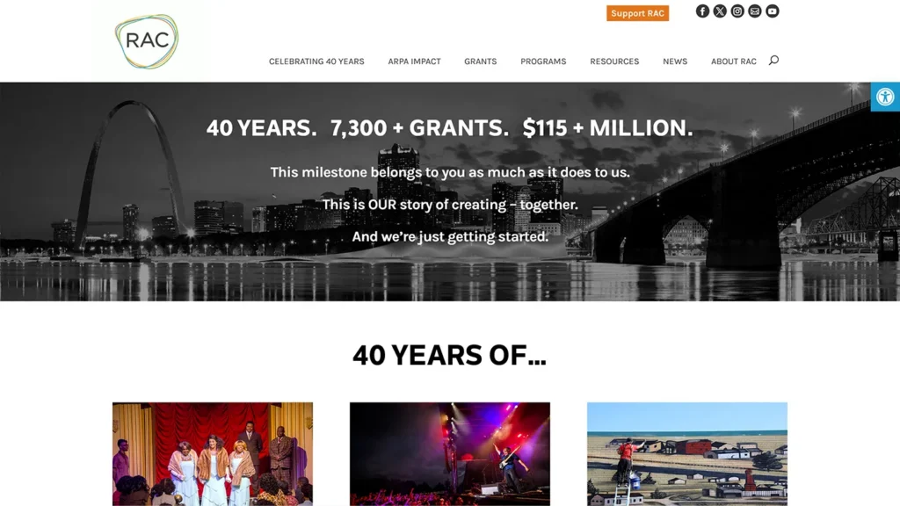Expand the Grants navigation menu
Screen dimensions: 900x506
pos(481,61)
